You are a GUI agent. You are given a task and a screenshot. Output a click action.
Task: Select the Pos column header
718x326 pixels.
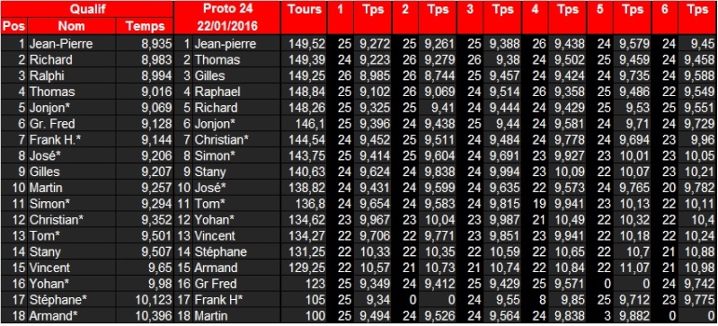point(13,26)
